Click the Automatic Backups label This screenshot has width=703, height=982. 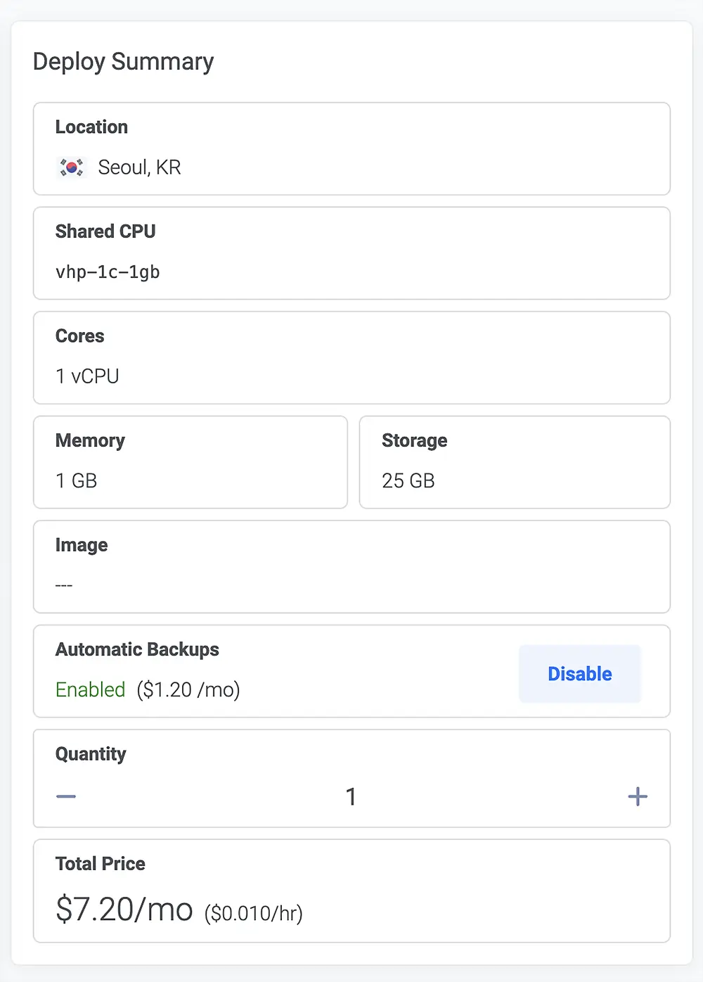click(137, 649)
